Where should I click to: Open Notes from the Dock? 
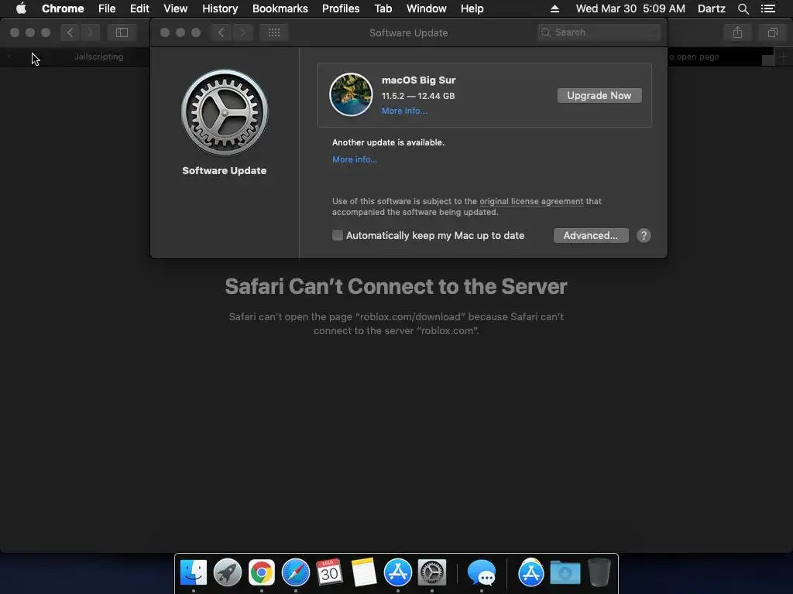point(364,572)
